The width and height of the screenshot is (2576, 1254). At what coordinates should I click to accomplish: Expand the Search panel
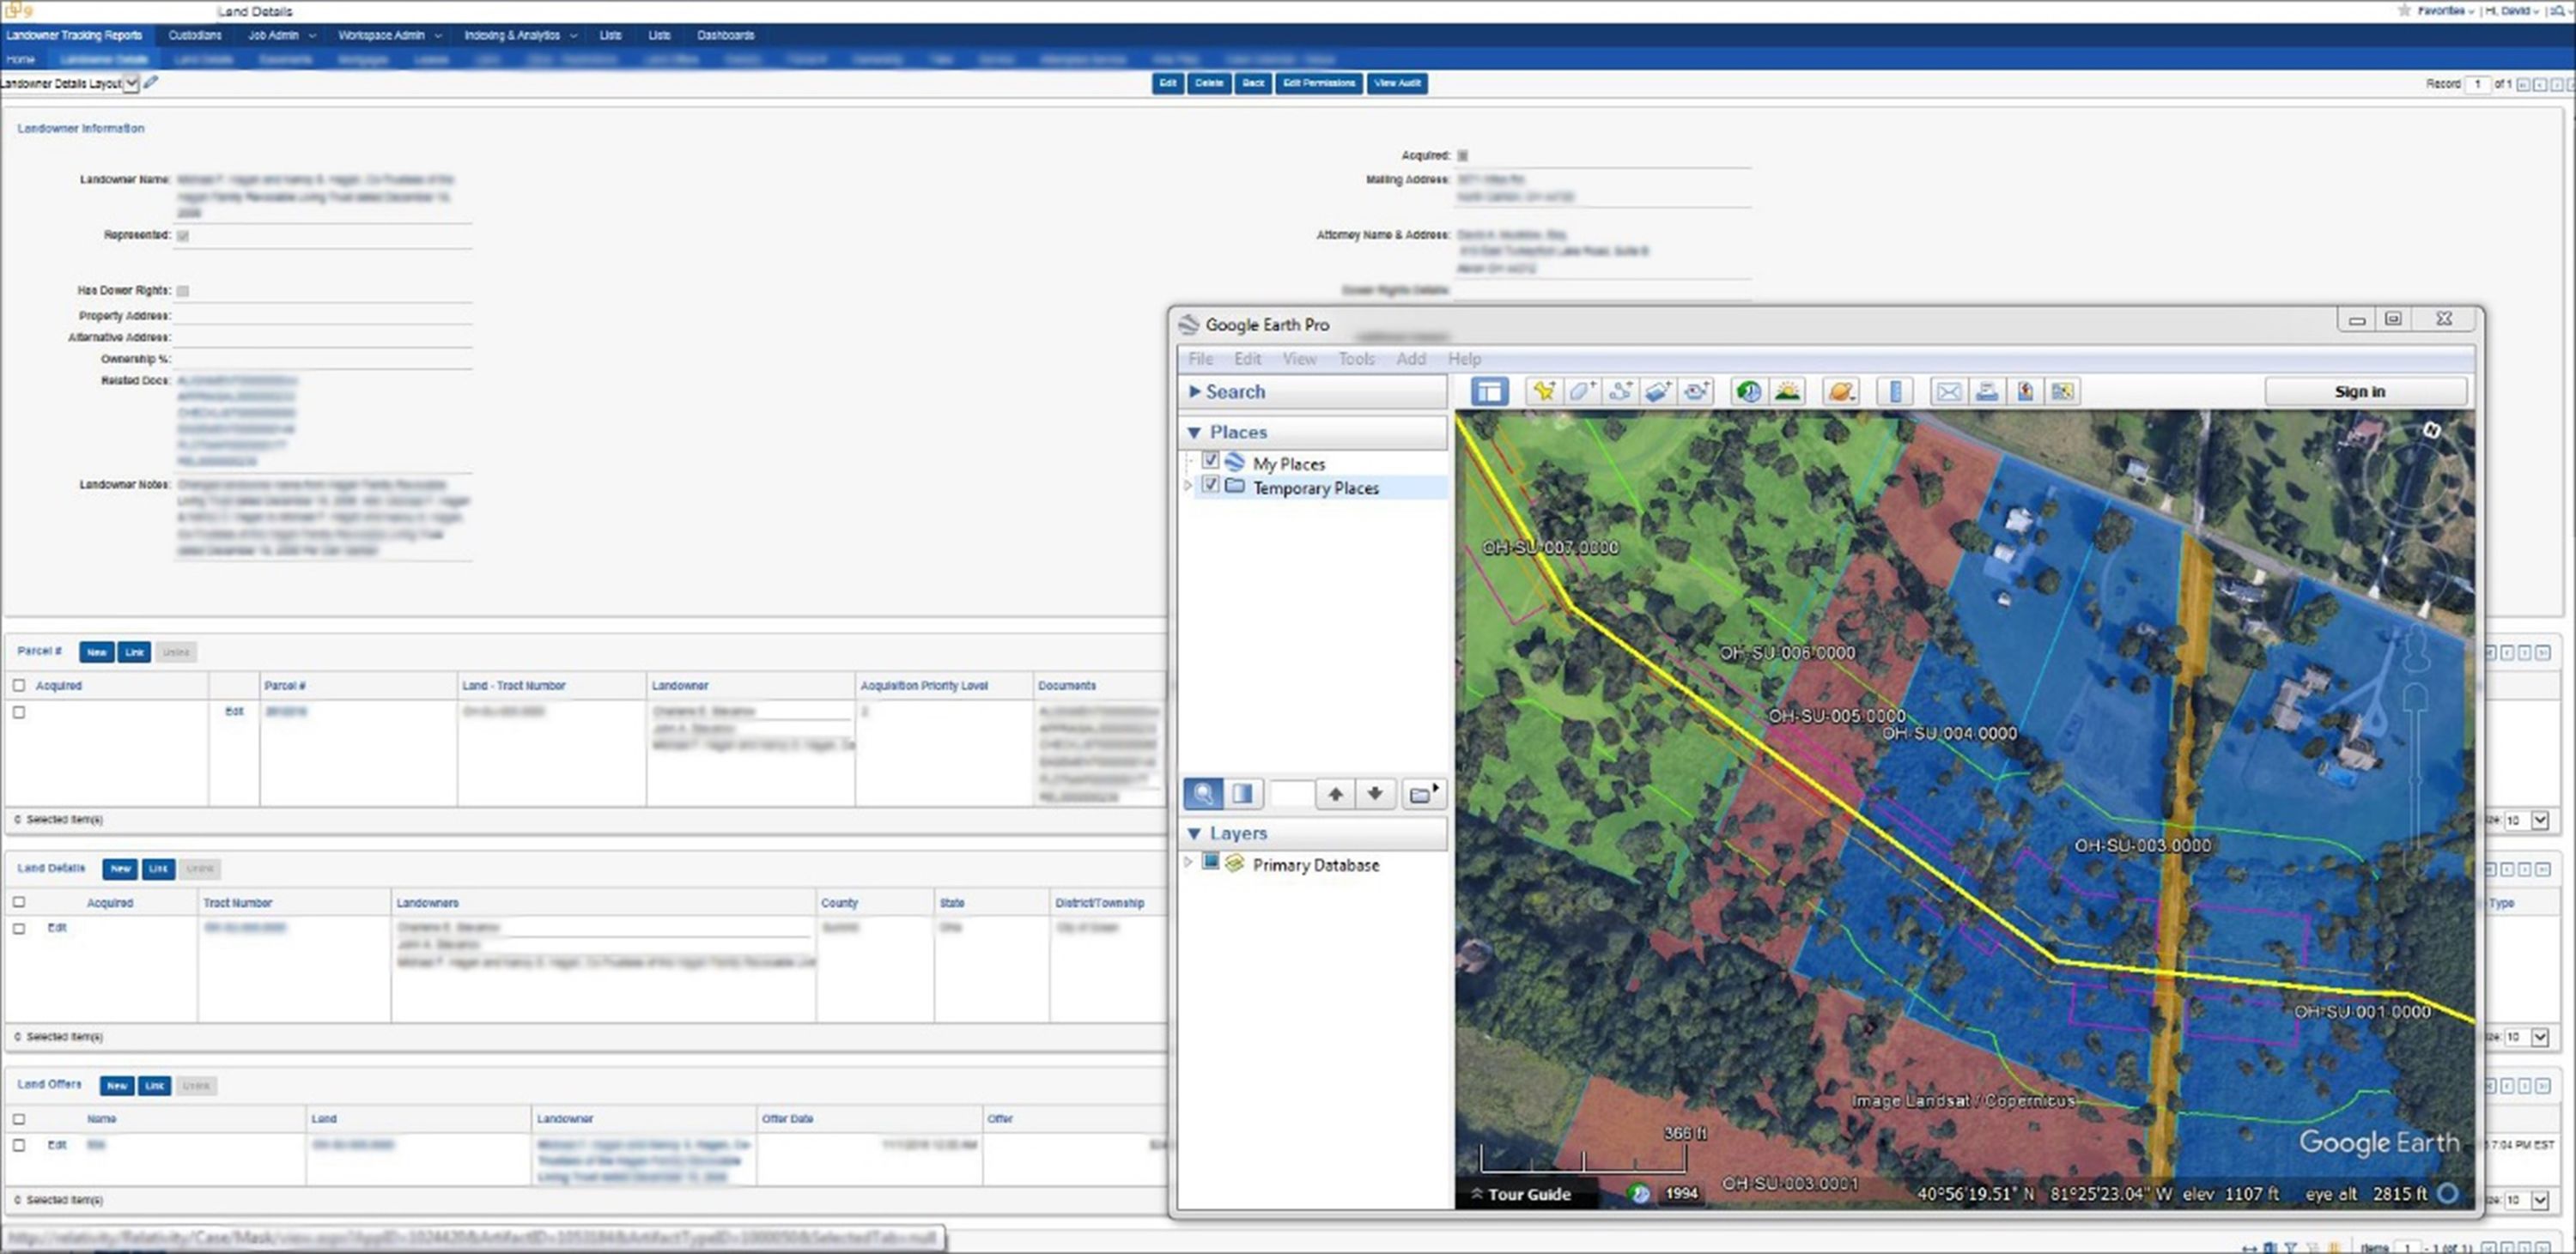point(1195,391)
